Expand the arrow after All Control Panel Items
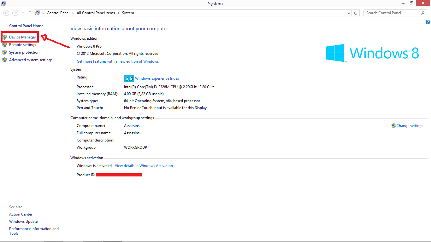This screenshot has height=242, width=431. 119,13
